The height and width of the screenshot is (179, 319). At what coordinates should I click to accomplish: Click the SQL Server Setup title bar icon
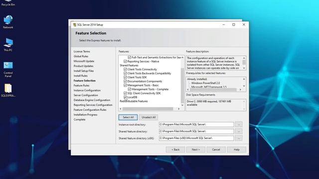coord(74,25)
